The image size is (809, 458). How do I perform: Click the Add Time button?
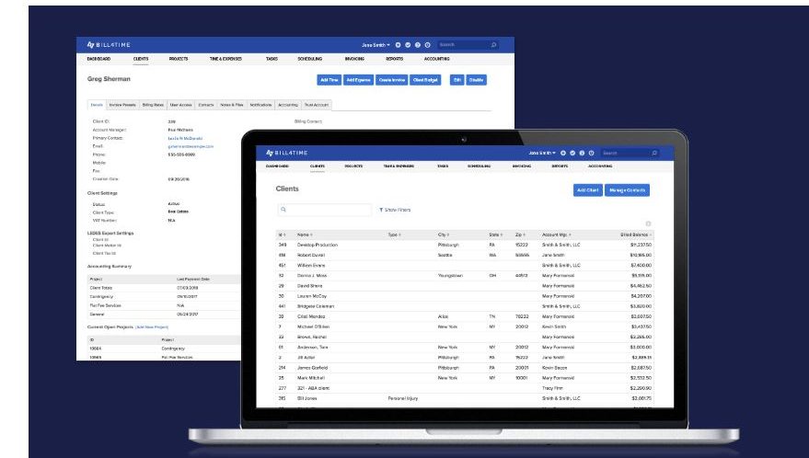click(329, 80)
